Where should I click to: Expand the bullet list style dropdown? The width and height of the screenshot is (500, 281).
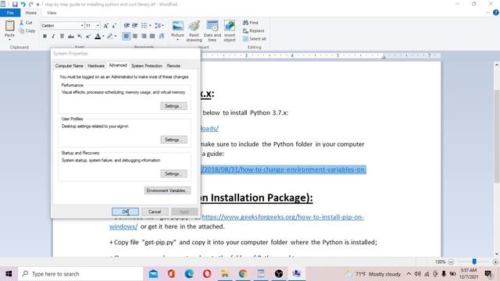[150, 26]
